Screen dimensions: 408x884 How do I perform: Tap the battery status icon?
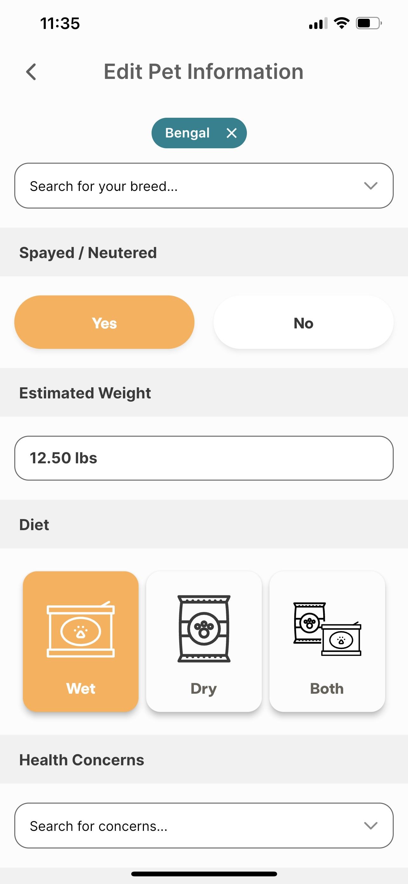pyautogui.click(x=369, y=23)
